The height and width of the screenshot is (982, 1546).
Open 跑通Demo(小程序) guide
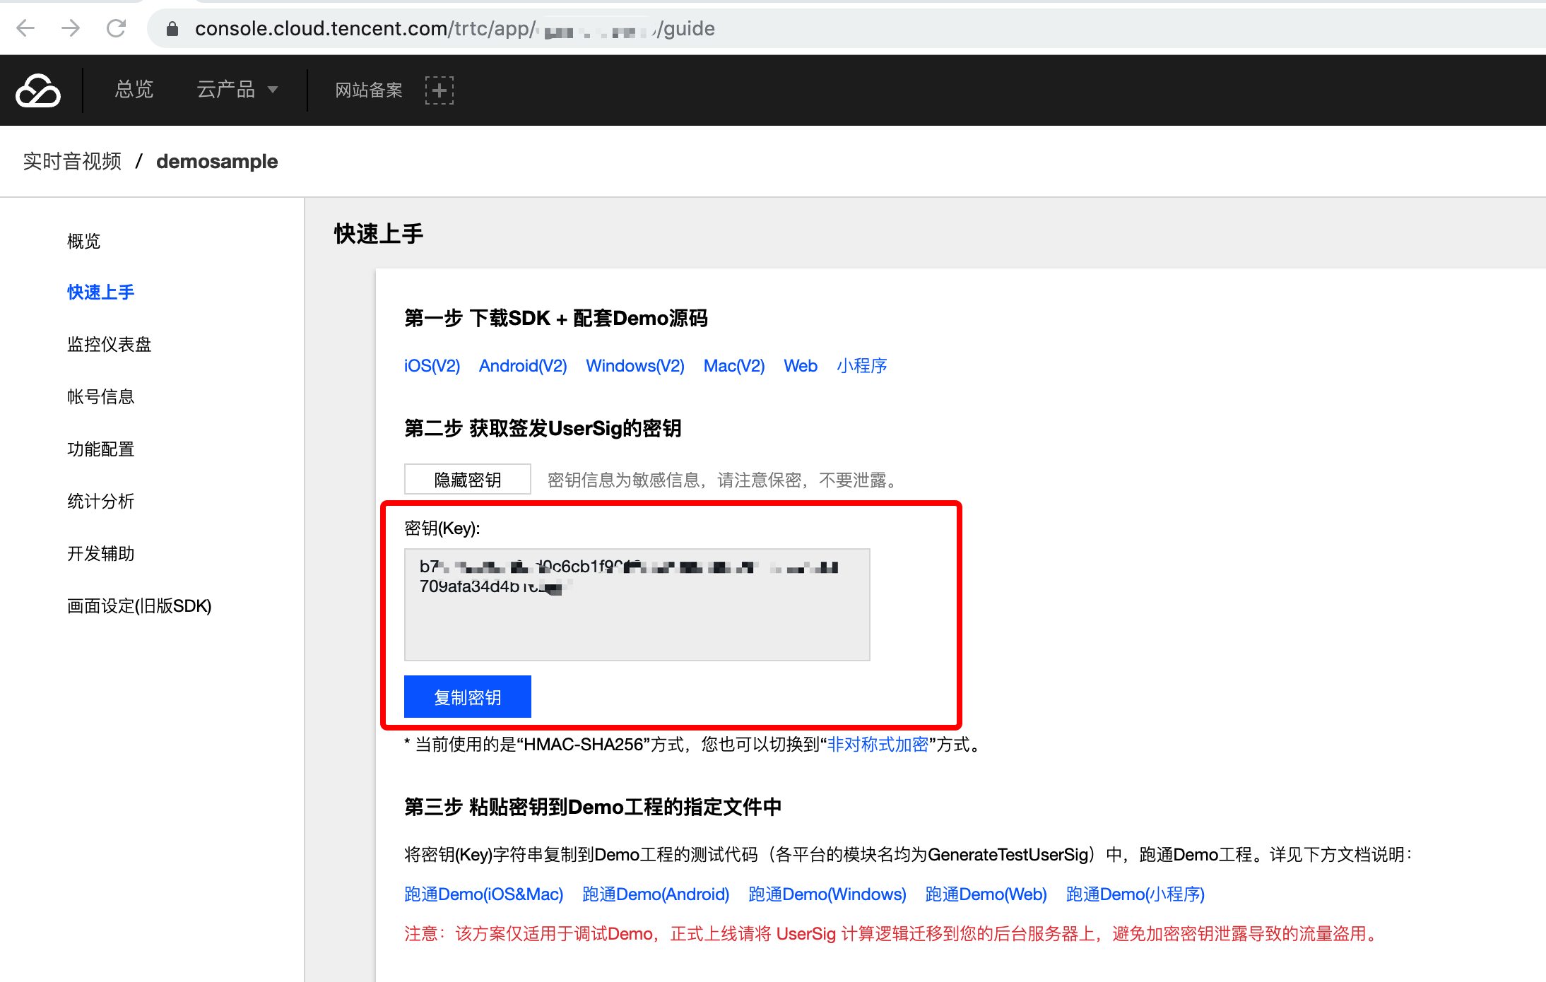(1135, 894)
